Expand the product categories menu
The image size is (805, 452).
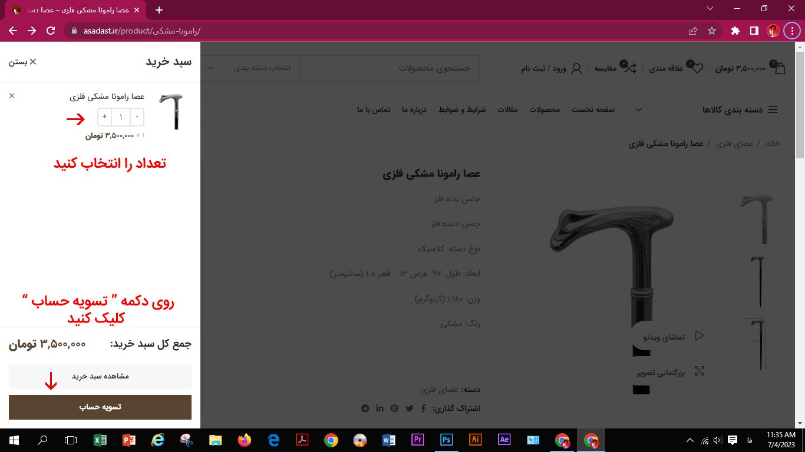click(x=740, y=110)
